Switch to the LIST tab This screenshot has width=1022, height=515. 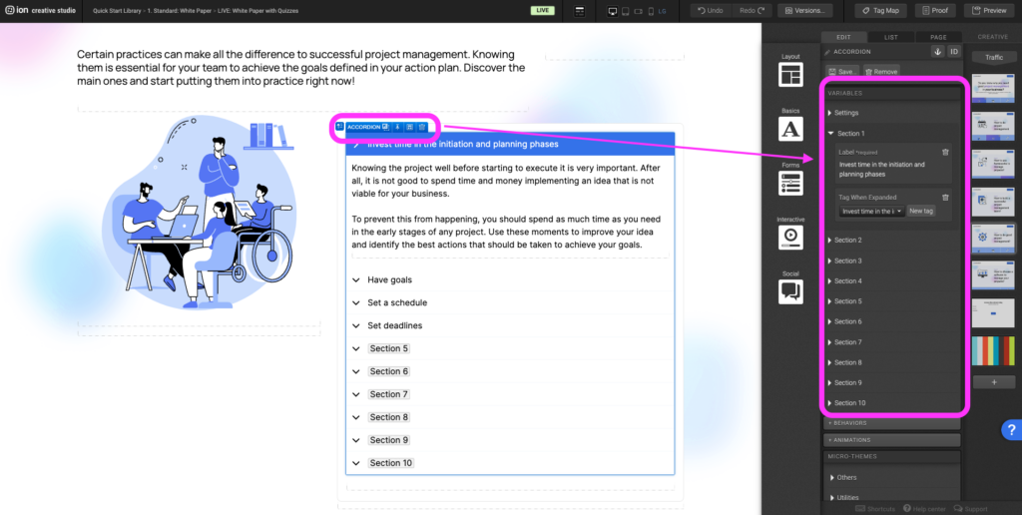pyautogui.click(x=891, y=37)
